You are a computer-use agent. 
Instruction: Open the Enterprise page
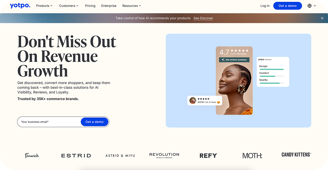(109, 6)
